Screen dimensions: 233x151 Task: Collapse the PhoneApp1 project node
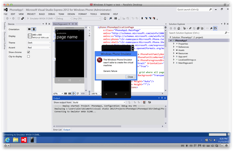pos(171,41)
